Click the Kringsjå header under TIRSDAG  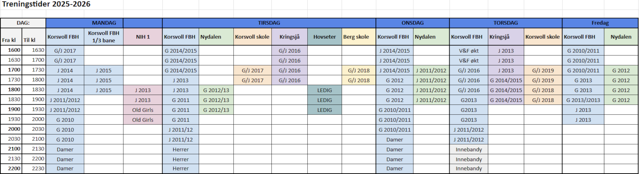click(290, 37)
